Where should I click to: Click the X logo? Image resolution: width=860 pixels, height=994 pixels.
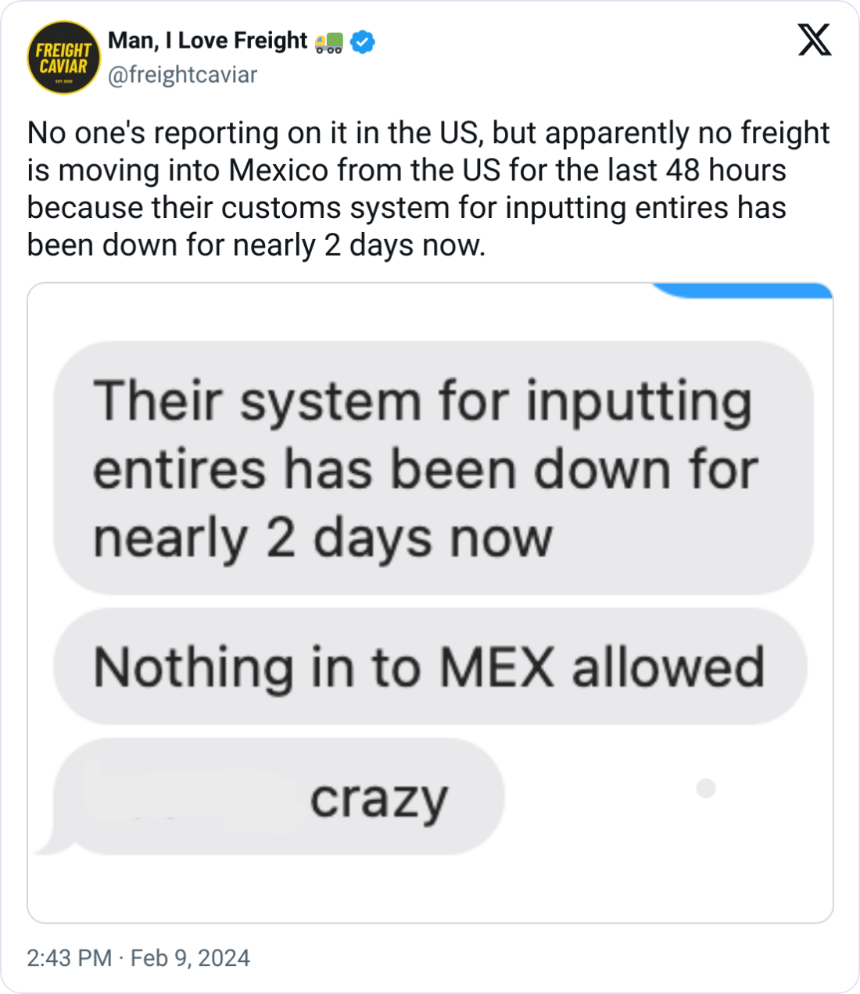click(x=815, y=40)
